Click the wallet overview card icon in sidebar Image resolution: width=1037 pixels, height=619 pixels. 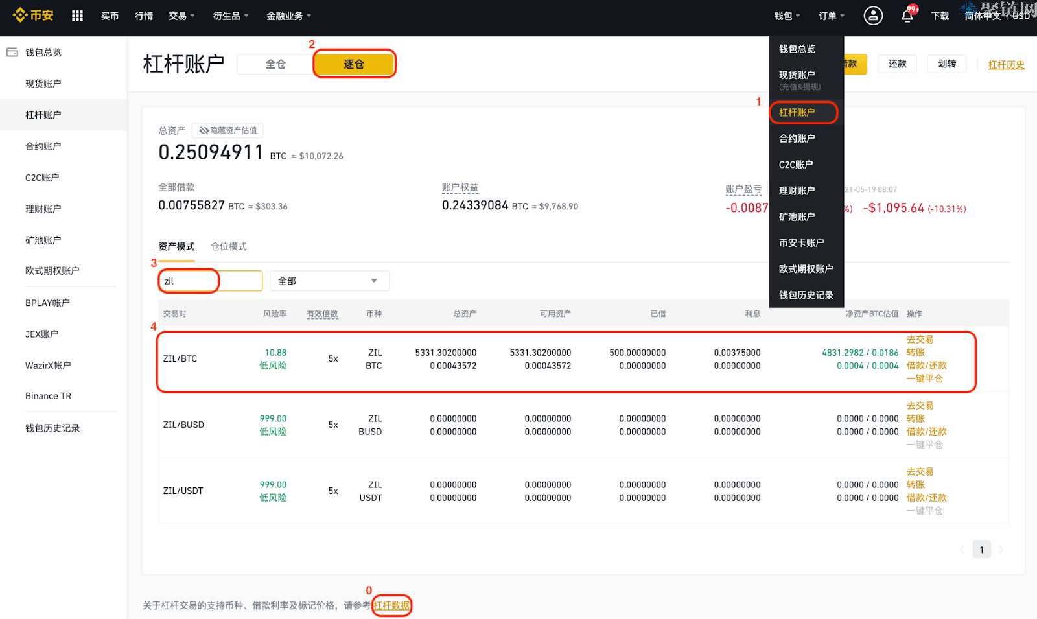(x=12, y=53)
